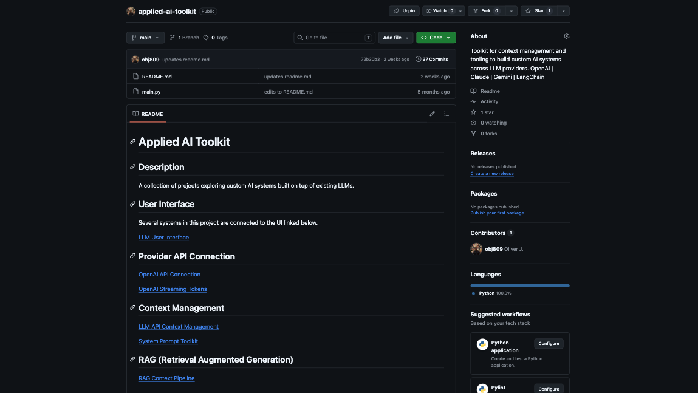
Task: Open the System Prompt Toolkit link
Action: pyautogui.click(x=168, y=341)
